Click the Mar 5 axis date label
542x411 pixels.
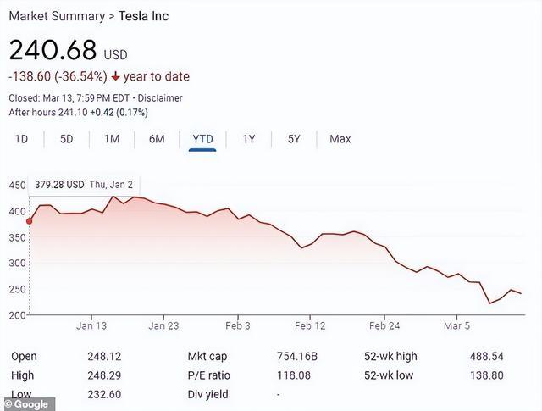click(457, 326)
